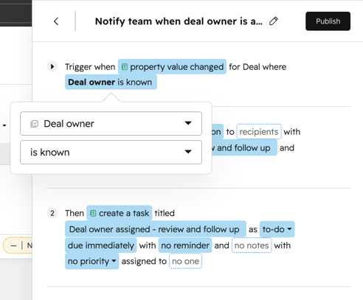Edit workflow name with pencil icon

(x=273, y=21)
